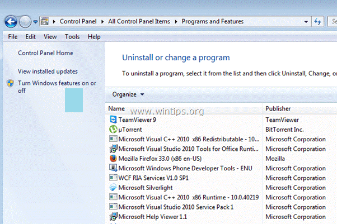
Task: Click the Windows Phone Developer Tools icon
Action: (x=114, y=168)
